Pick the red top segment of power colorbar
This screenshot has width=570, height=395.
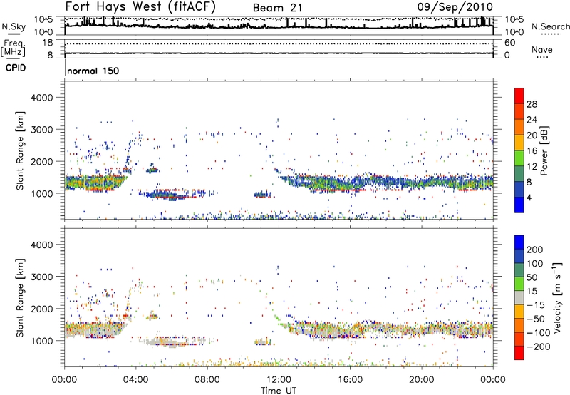519,96
